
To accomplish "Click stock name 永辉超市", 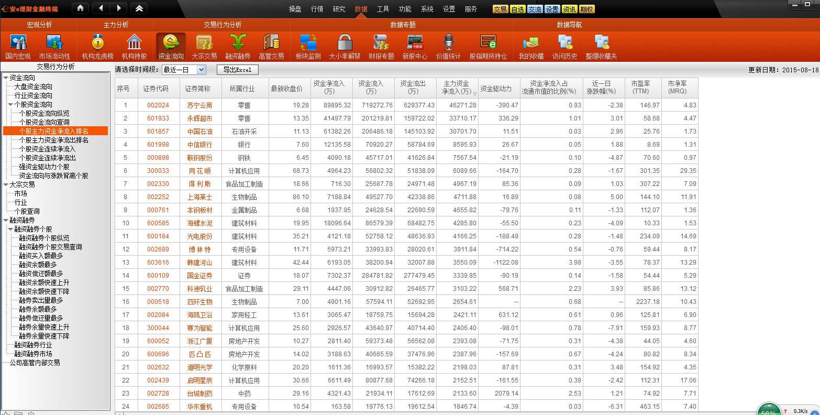I will [x=200, y=118].
